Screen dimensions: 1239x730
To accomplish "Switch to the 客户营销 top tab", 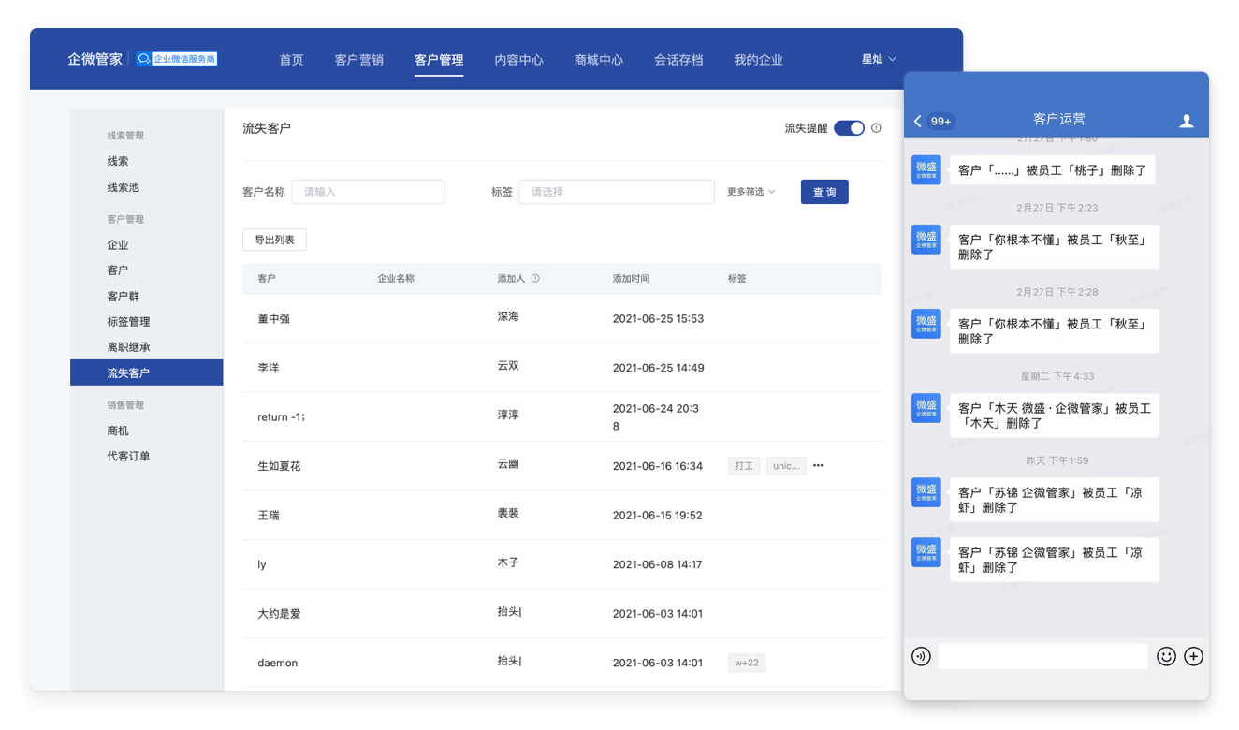I will click(x=358, y=60).
